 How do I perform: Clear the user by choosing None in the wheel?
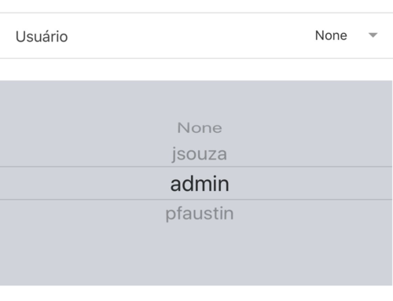200,128
